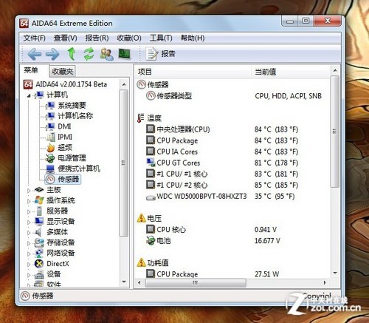Refresh with the green circular arrows icon

click(89, 54)
